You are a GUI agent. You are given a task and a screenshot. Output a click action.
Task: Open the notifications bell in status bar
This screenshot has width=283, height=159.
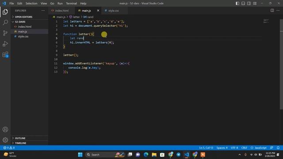pyautogui.click(x=278, y=148)
